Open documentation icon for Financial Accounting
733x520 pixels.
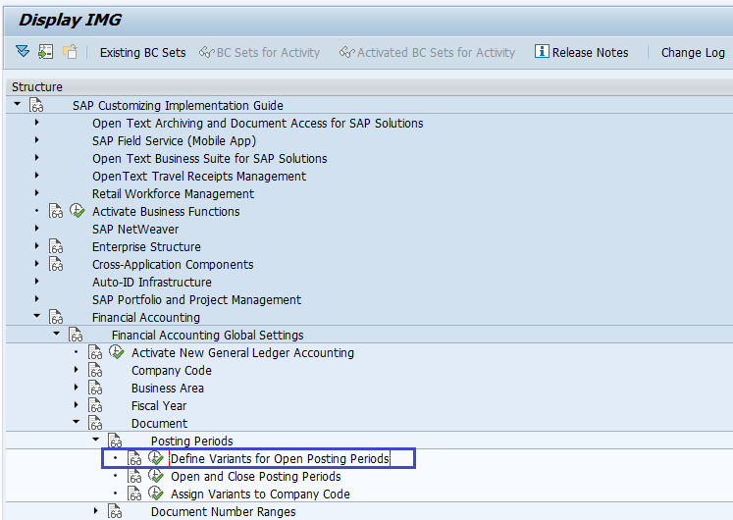56,317
